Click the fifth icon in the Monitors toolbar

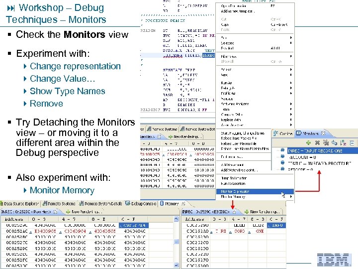(343, 143)
